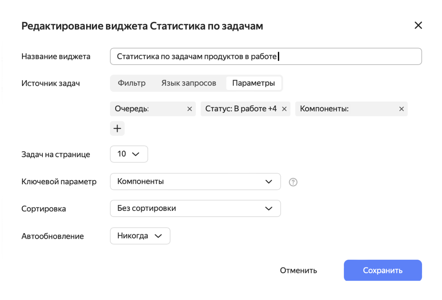Remove the Статус: В работе +4 filter

pyautogui.click(x=284, y=109)
